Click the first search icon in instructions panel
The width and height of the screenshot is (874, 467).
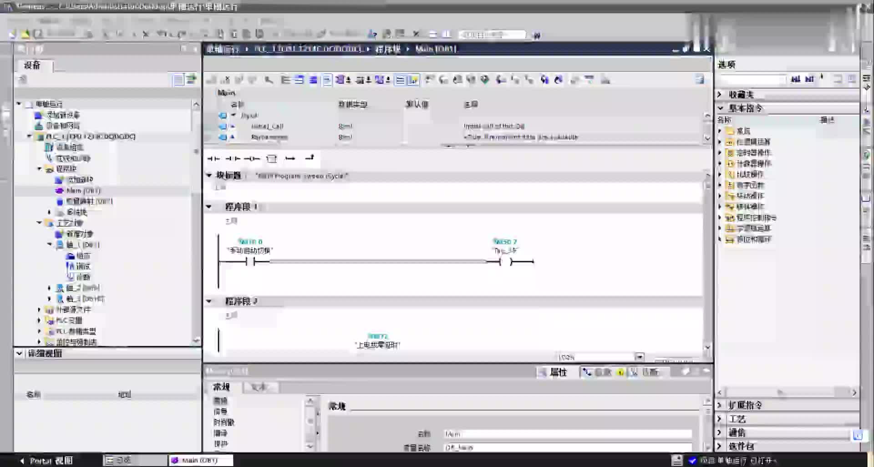pos(795,79)
